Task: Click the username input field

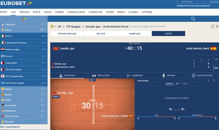Action: pyautogui.click(x=190, y=2)
